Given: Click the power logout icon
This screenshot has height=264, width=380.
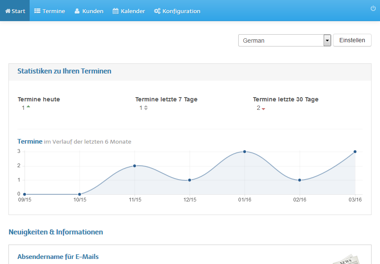Looking at the screenshot, I should [373, 8].
